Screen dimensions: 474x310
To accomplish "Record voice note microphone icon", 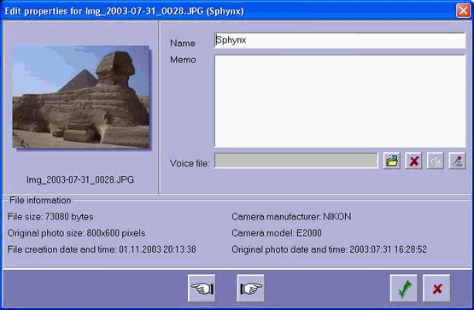I will pos(457,161).
